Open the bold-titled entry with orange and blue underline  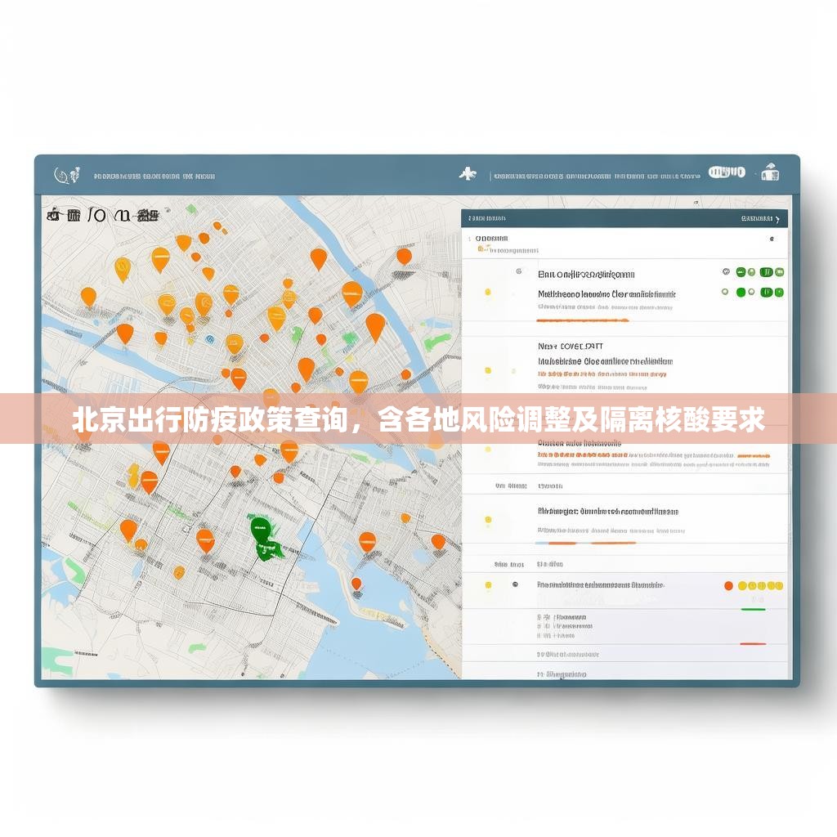(606, 512)
